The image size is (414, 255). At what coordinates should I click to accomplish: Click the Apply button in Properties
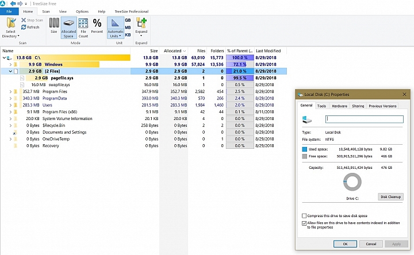(x=396, y=244)
